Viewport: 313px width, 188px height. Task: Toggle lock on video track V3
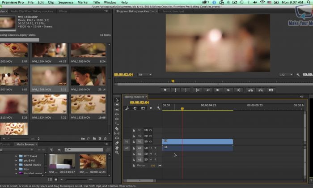[x=134, y=130]
